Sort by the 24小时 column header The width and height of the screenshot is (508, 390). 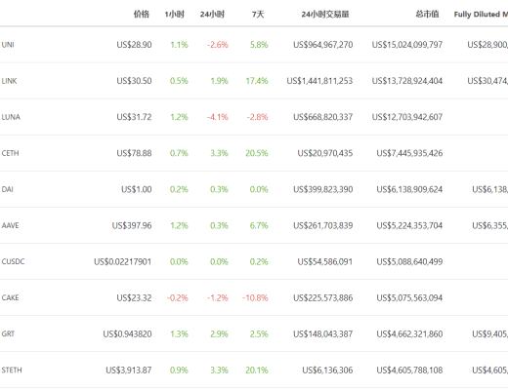(212, 14)
